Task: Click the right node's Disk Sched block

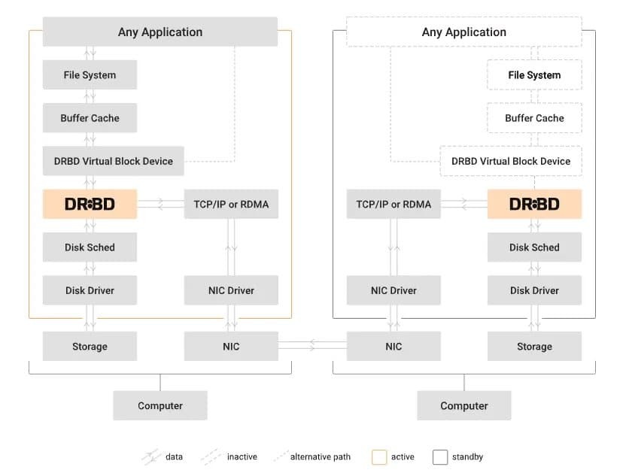Action: (534, 247)
